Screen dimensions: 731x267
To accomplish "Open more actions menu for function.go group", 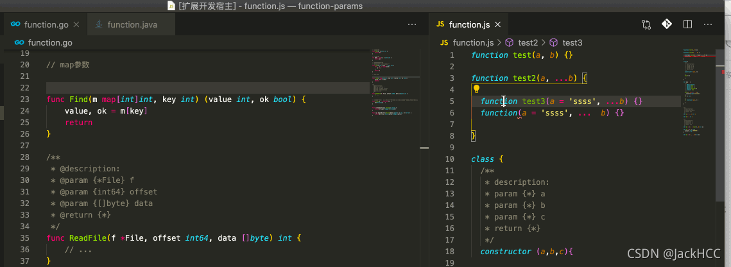I will point(412,24).
